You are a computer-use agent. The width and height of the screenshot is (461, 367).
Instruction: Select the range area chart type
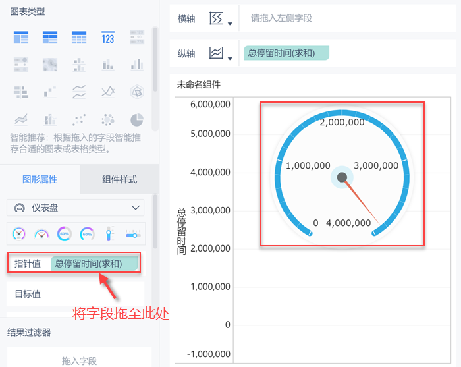click(x=21, y=119)
